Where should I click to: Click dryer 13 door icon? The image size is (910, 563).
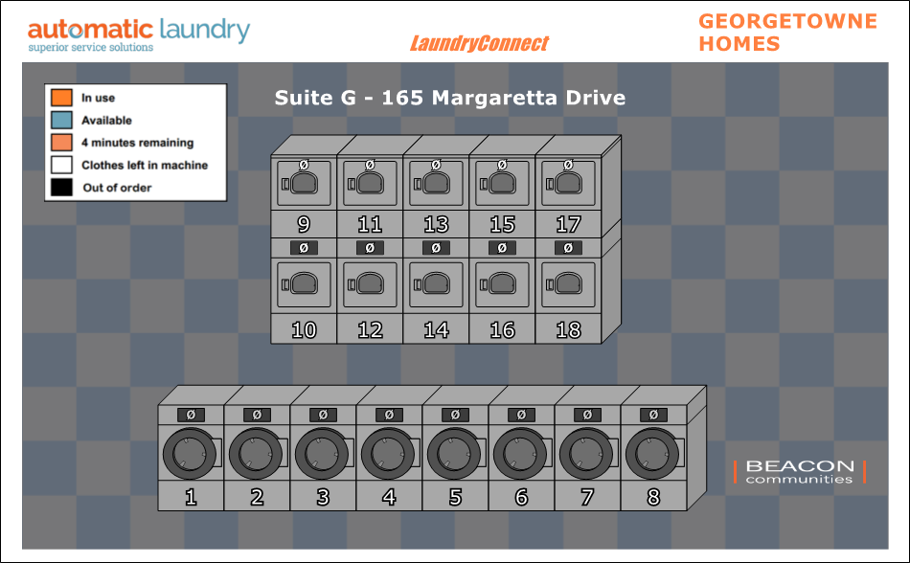coord(436,183)
